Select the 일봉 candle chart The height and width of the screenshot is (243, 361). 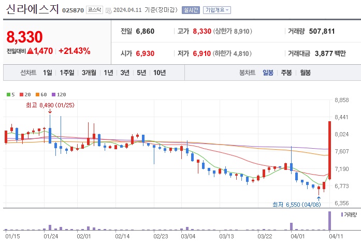(268, 73)
